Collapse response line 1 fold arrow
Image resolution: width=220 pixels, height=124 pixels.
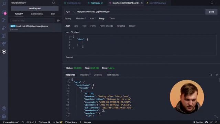[70, 80]
